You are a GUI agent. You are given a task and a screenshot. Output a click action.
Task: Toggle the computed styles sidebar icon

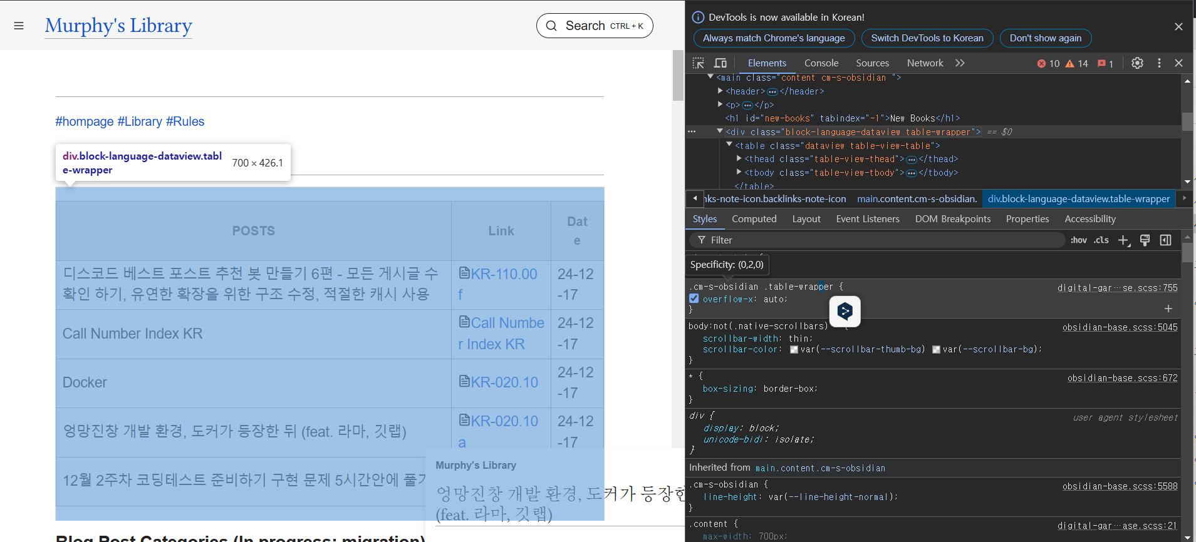point(1165,240)
